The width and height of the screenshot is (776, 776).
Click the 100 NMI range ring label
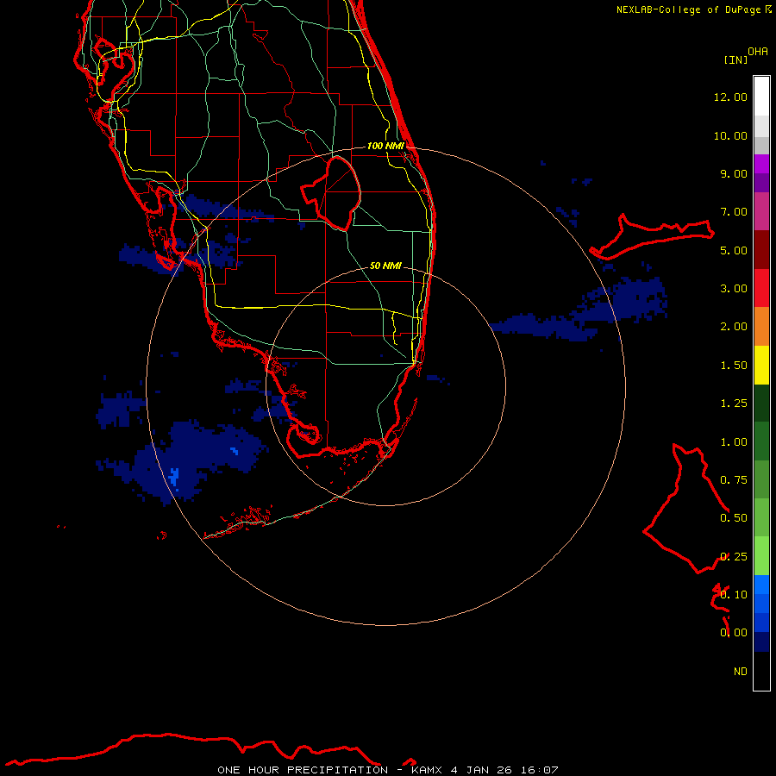click(385, 146)
